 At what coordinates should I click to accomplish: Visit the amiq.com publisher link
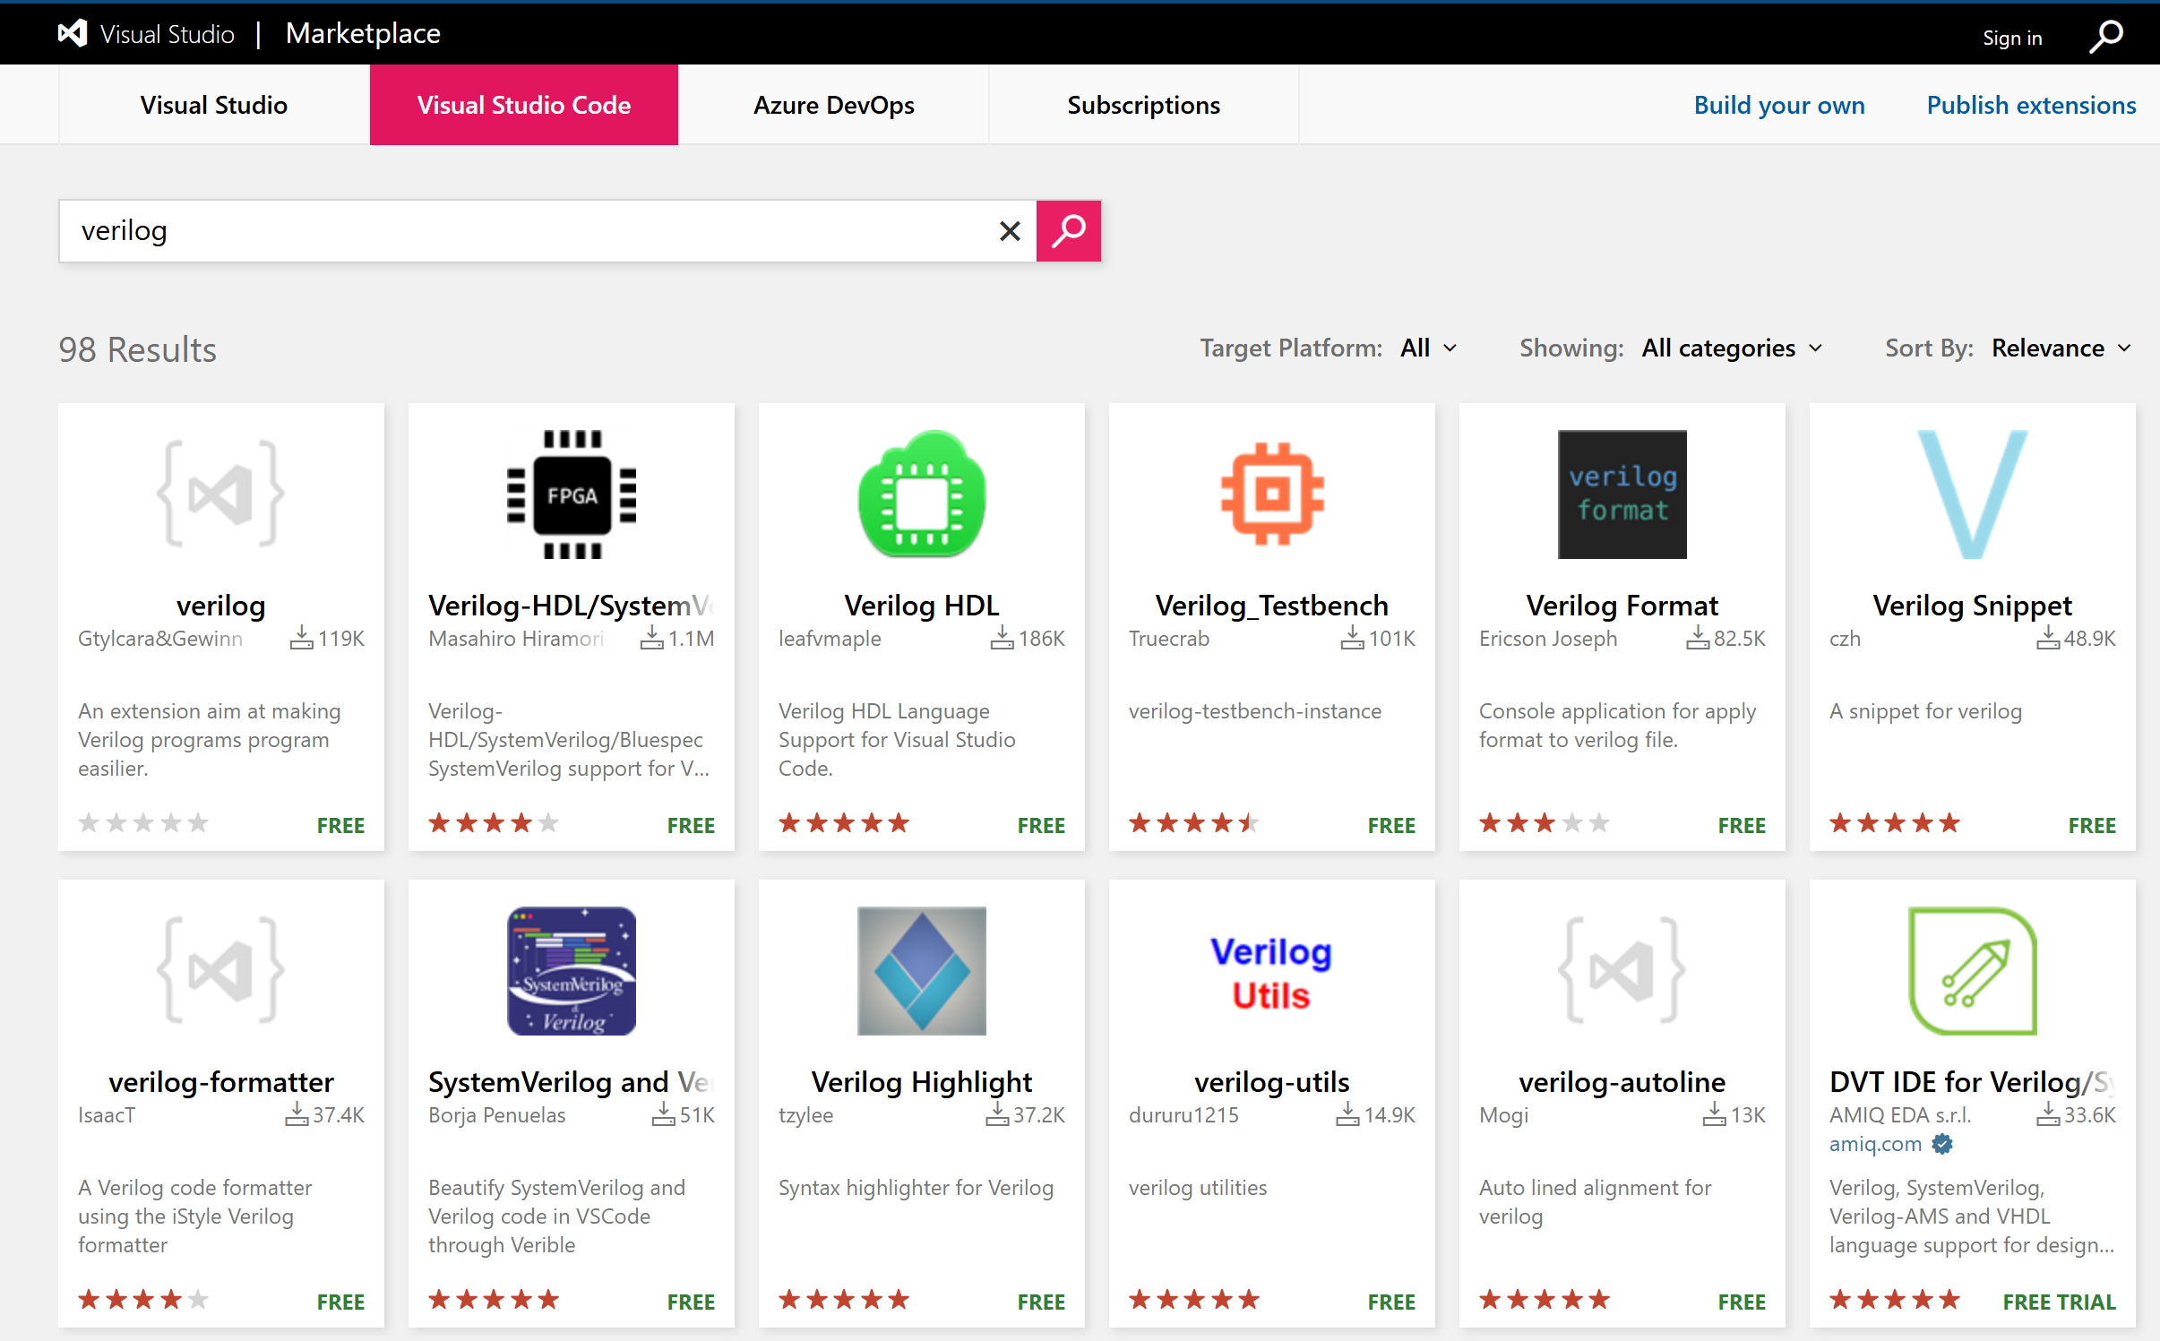(1875, 1144)
